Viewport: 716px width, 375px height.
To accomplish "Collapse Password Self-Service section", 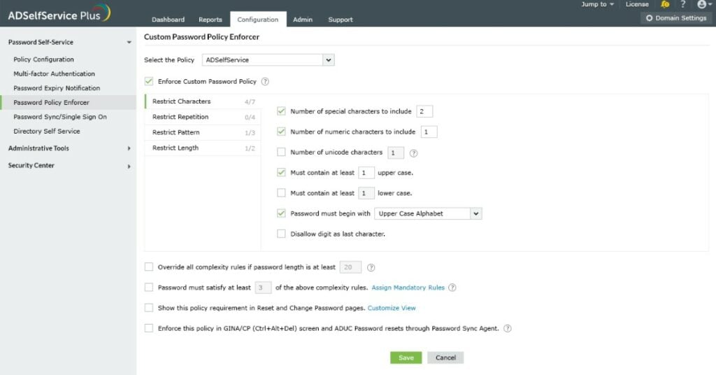I will [129, 43].
